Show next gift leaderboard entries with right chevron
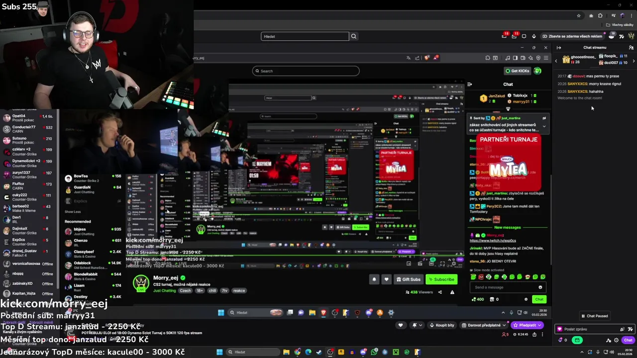The height and width of the screenshot is (358, 637). [634, 61]
